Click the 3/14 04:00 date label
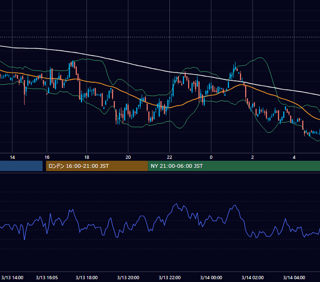Viewport: 320px width, 282px height. coord(294,277)
